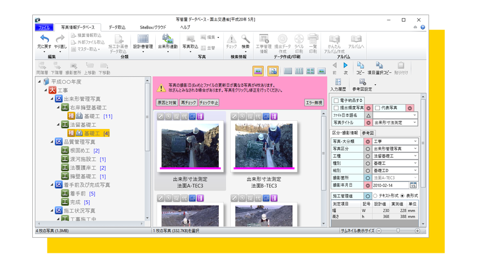Select the 区分・撮影情報 tab
The height and width of the screenshot is (268, 477).
[x=345, y=133]
